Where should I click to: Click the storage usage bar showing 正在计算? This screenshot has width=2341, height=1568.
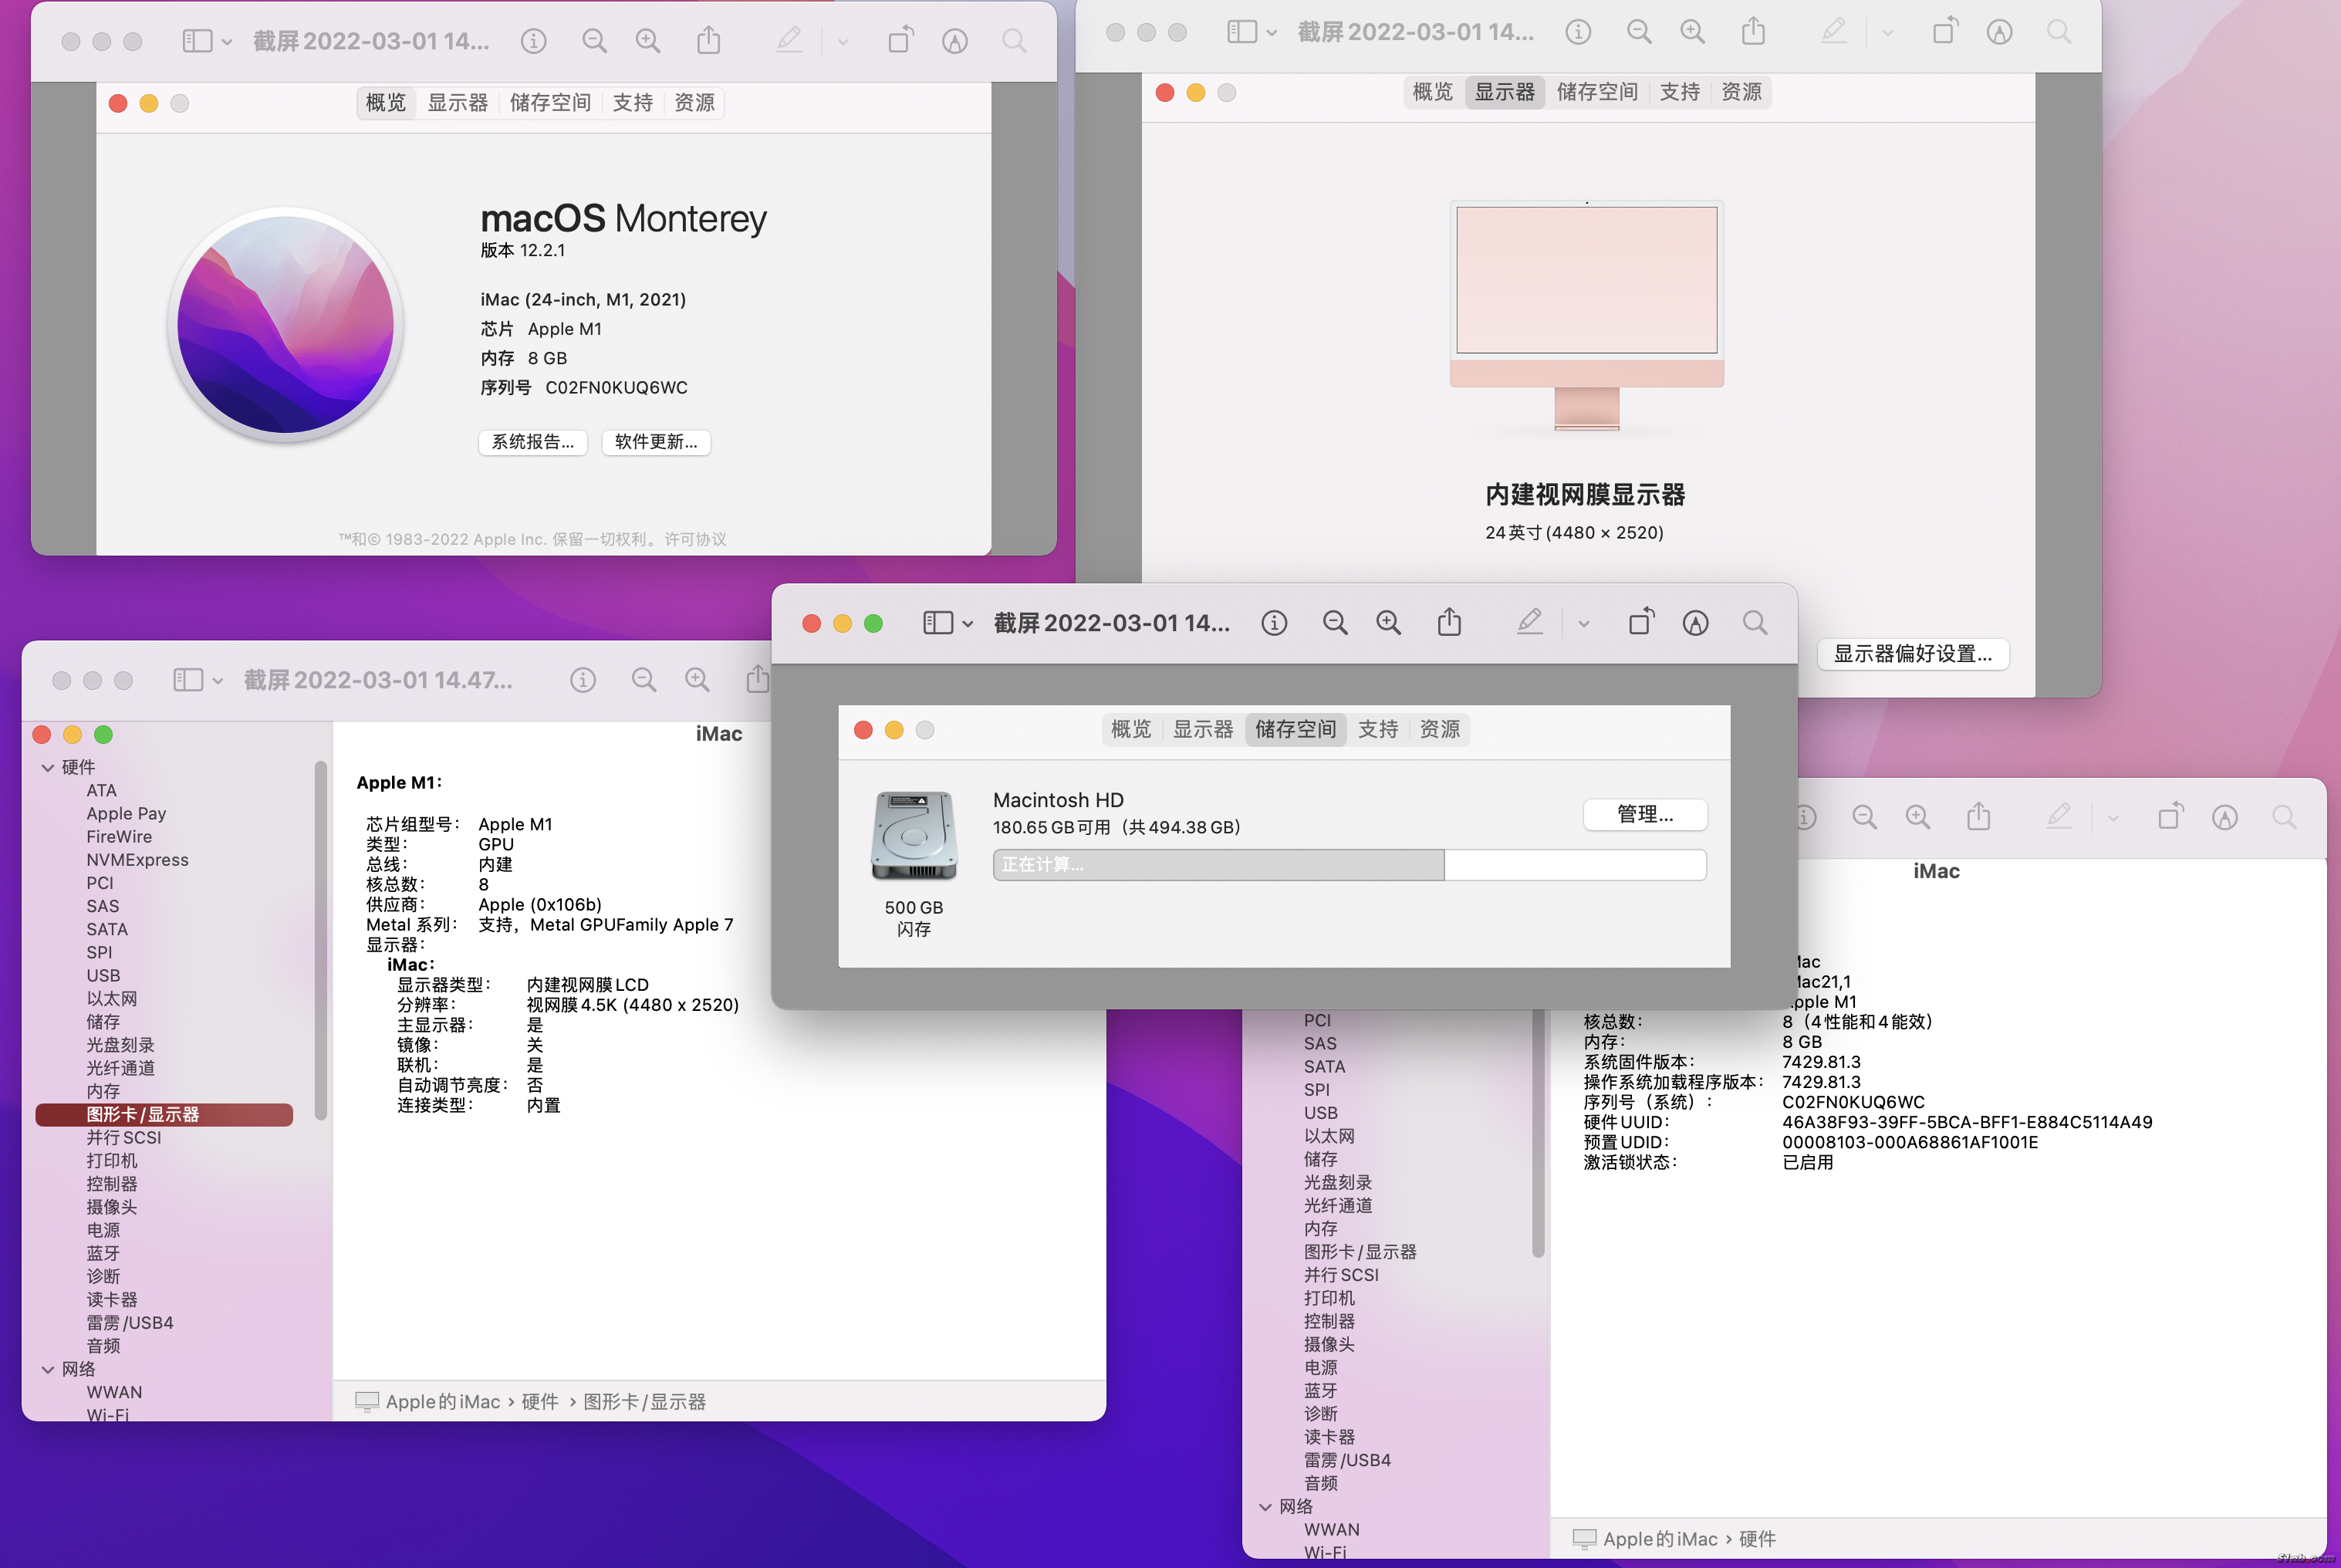click(x=1349, y=865)
